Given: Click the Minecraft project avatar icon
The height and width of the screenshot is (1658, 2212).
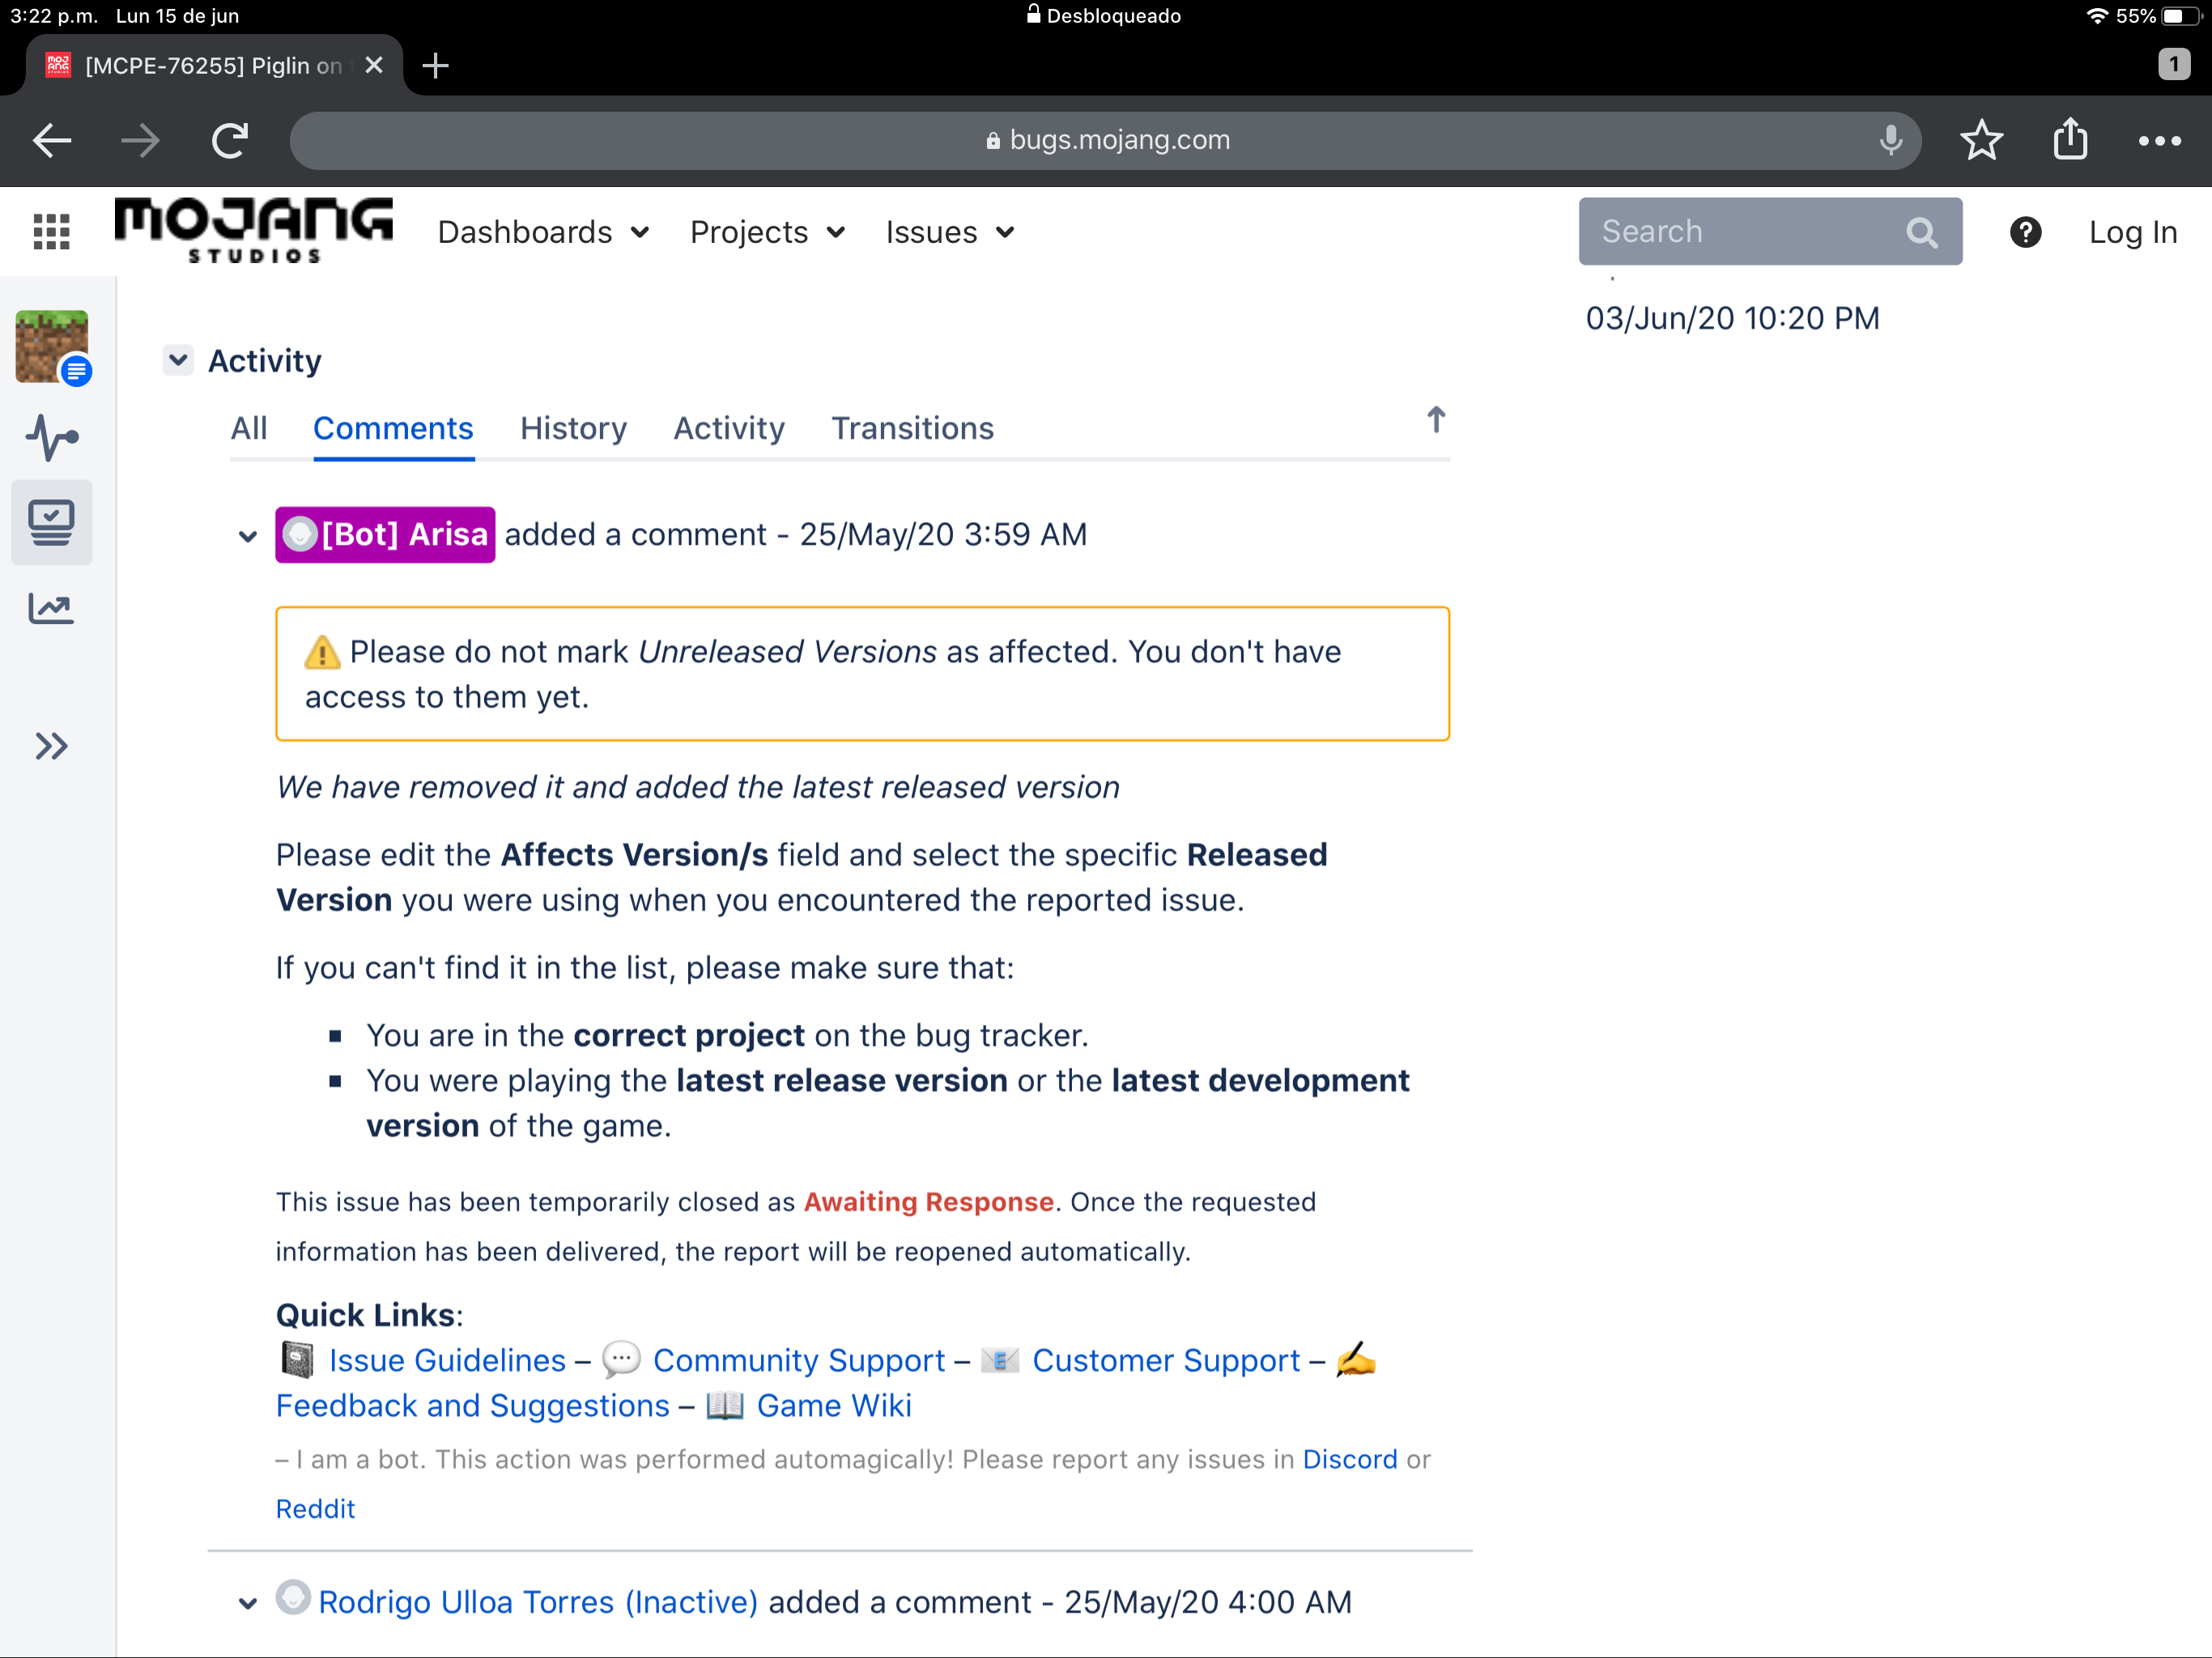Looking at the screenshot, I should coord(52,346).
